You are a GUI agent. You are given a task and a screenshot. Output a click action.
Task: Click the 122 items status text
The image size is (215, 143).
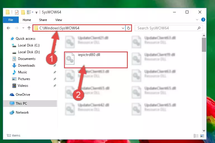click(x=13, y=135)
